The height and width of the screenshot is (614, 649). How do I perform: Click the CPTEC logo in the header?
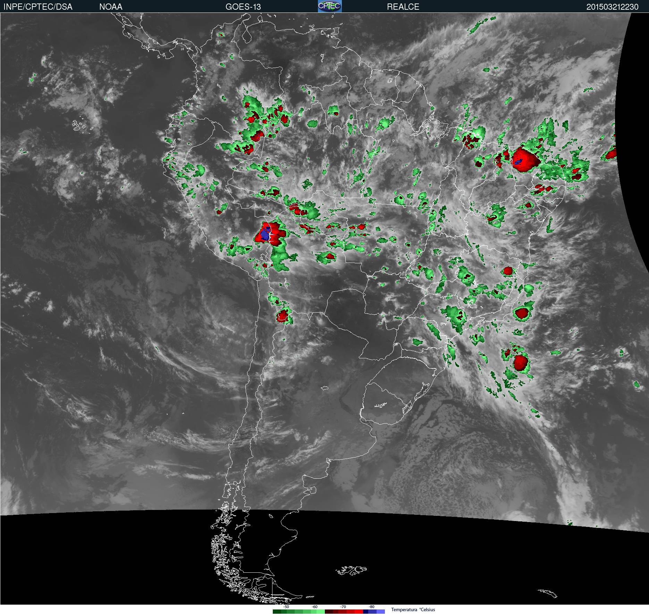(330, 6)
